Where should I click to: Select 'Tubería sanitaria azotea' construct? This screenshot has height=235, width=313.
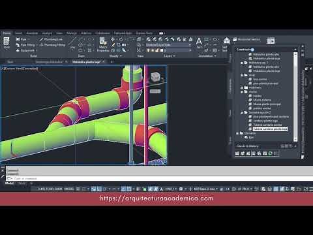click(x=267, y=125)
